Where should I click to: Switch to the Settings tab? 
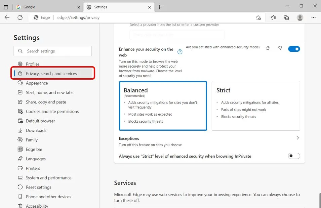pyautogui.click(x=119, y=7)
